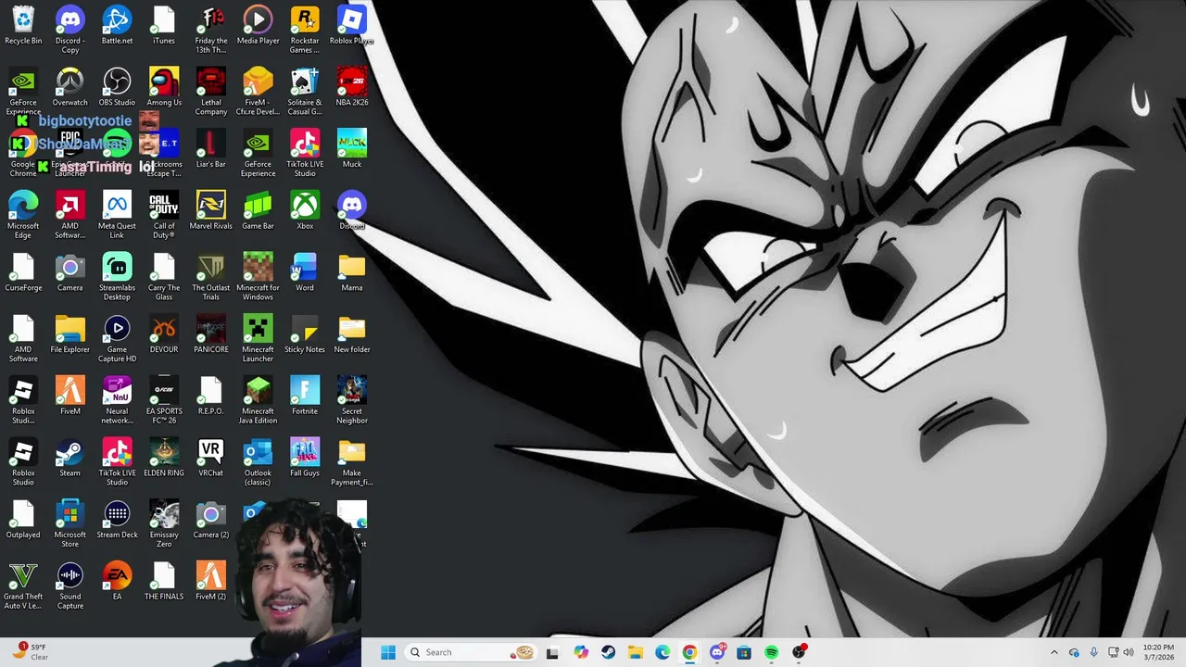Screen dimensions: 1186x667
Task: Launch Roblox Player desktop shortcut
Action: pos(352,26)
